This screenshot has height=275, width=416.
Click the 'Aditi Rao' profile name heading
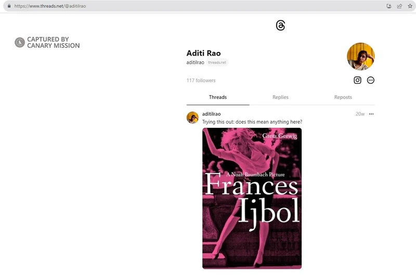tap(203, 53)
